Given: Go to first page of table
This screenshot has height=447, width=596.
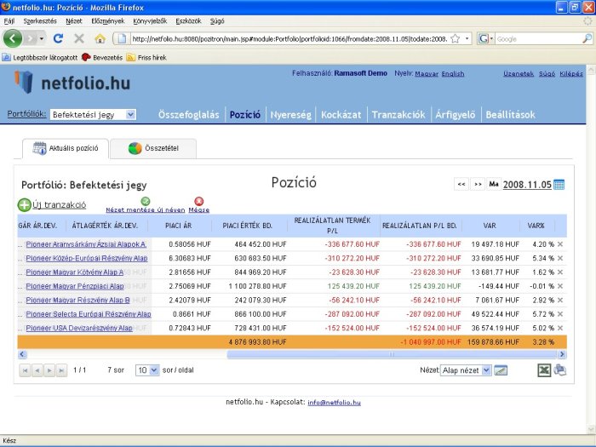Looking at the screenshot, I should pos(25,370).
